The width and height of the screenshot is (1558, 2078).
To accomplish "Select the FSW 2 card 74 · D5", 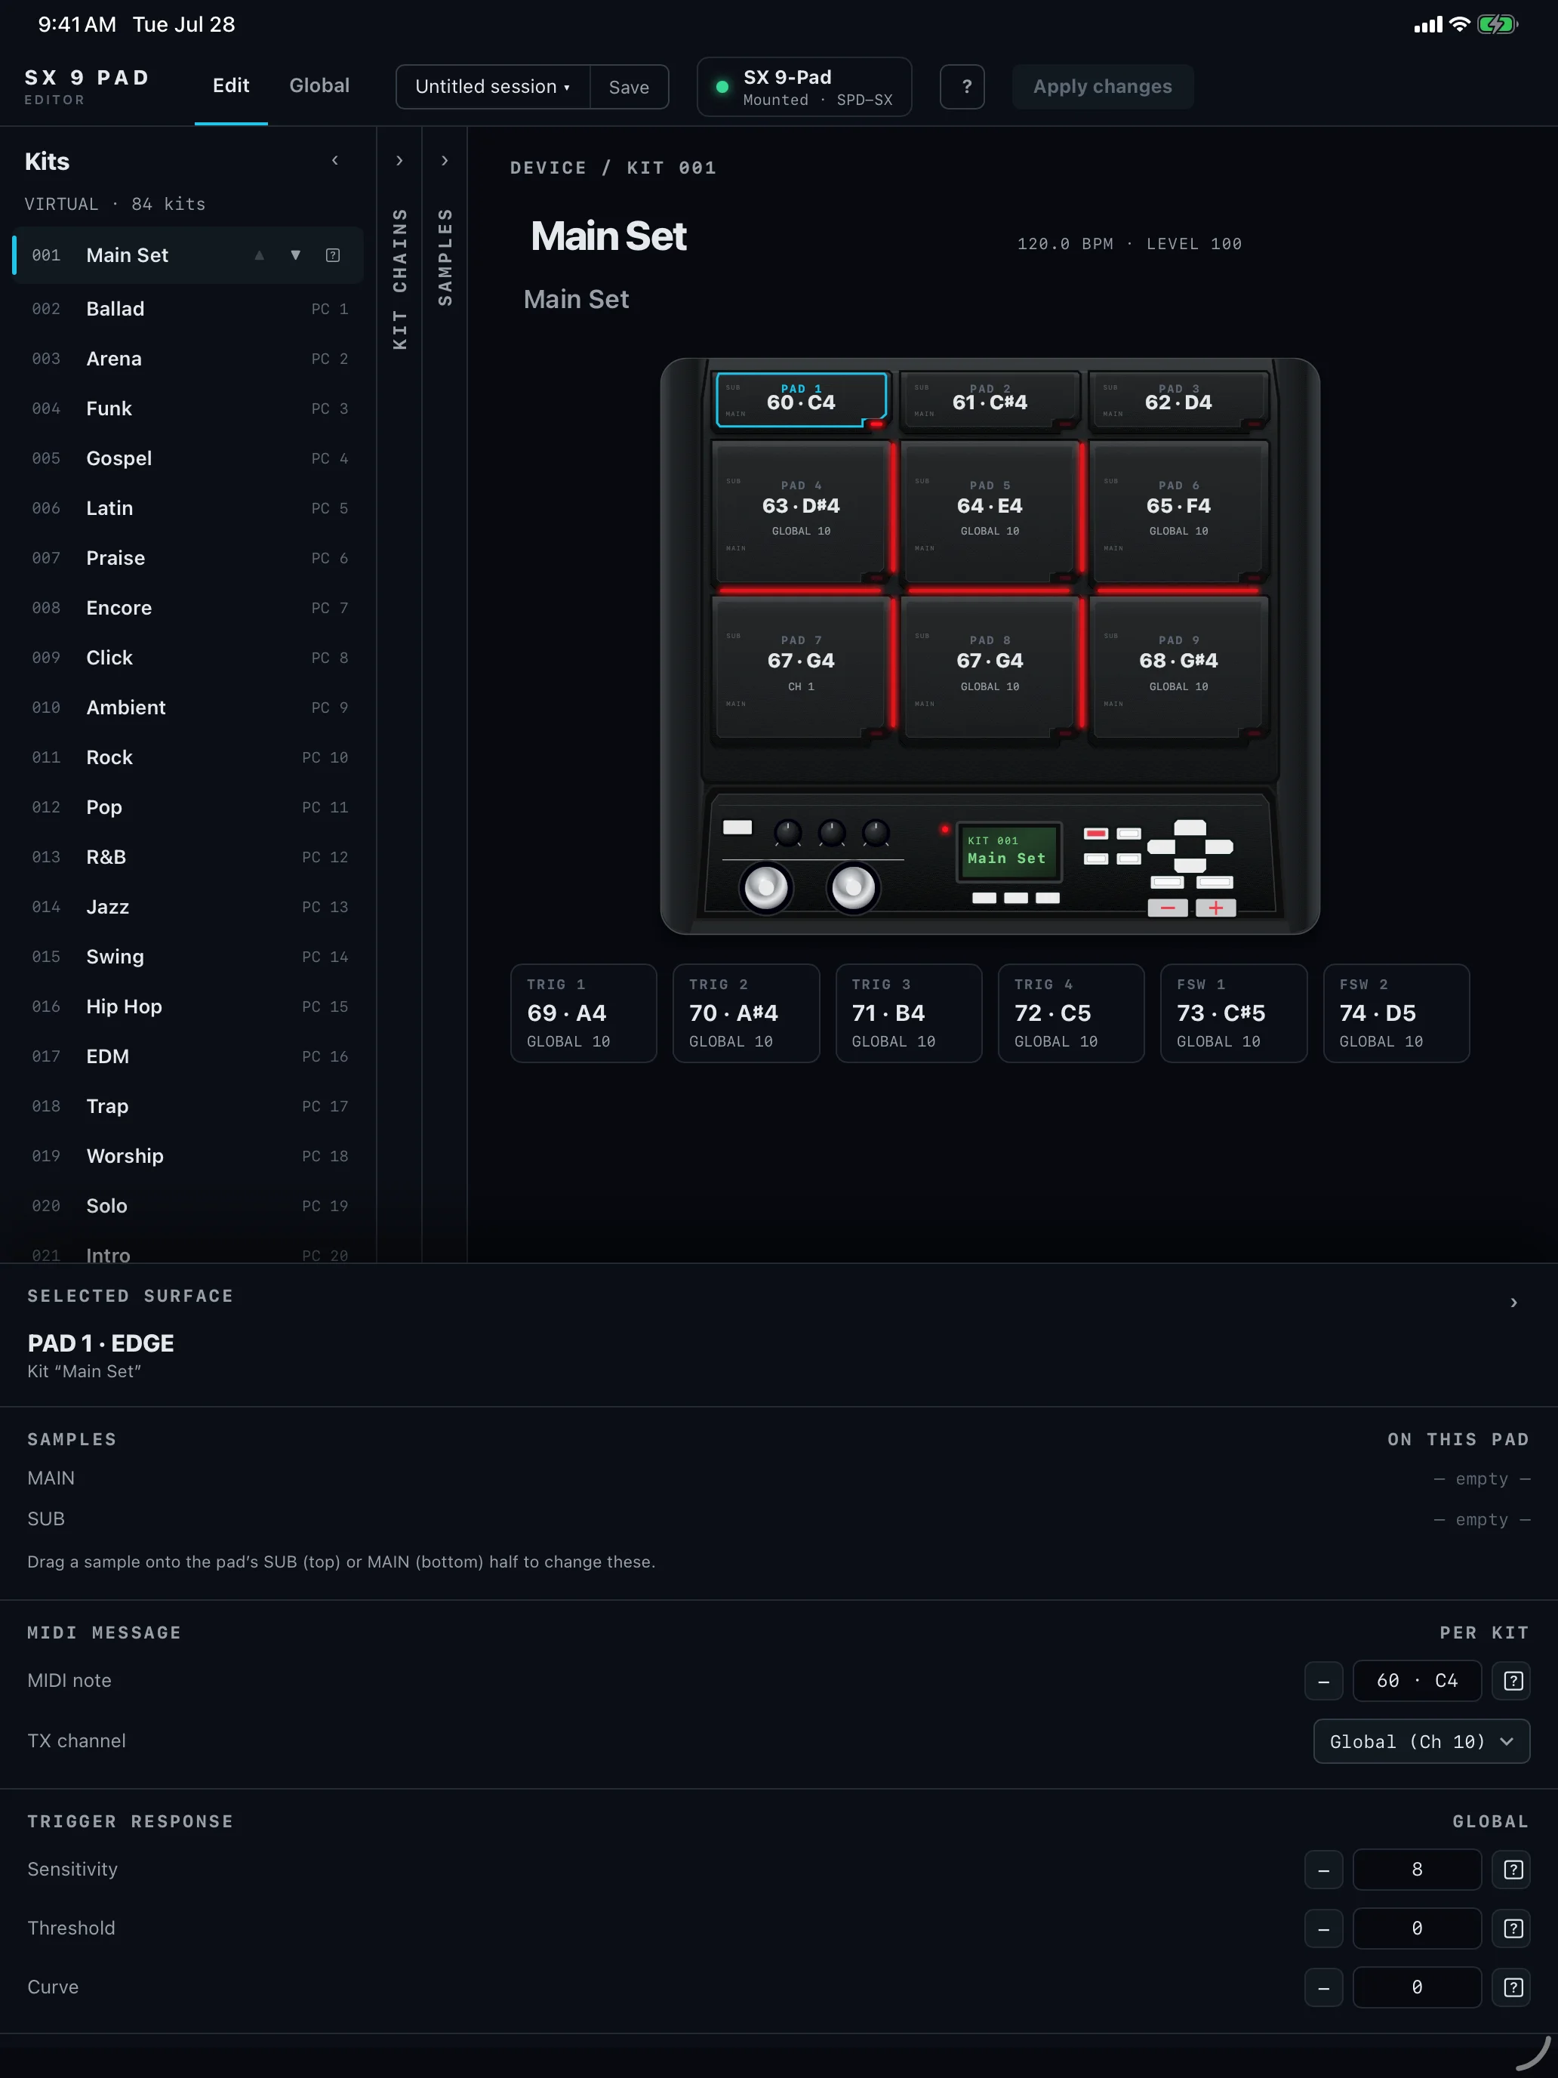I will point(1396,1013).
